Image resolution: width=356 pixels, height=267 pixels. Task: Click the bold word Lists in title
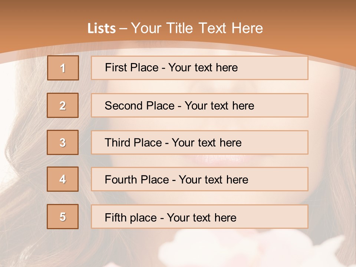tap(102, 28)
